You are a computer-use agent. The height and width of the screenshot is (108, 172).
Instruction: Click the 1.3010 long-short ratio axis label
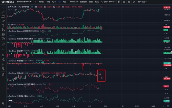pyautogui.click(x=166, y=101)
